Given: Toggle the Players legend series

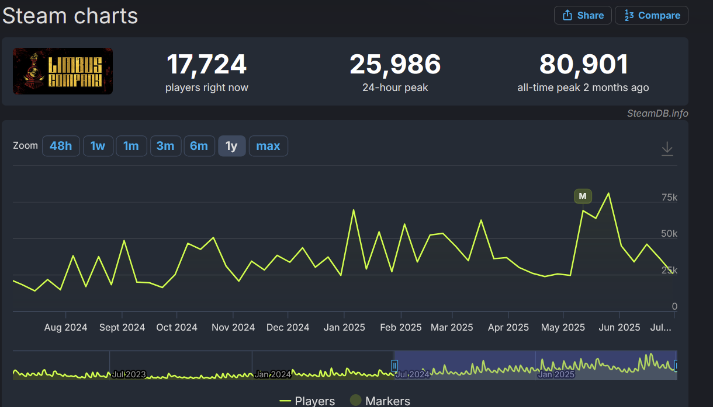Looking at the screenshot, I should pos(307,401).
